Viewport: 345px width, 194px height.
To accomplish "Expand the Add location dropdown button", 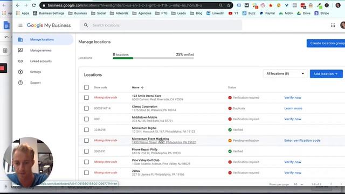I will (x=326, y=74).
